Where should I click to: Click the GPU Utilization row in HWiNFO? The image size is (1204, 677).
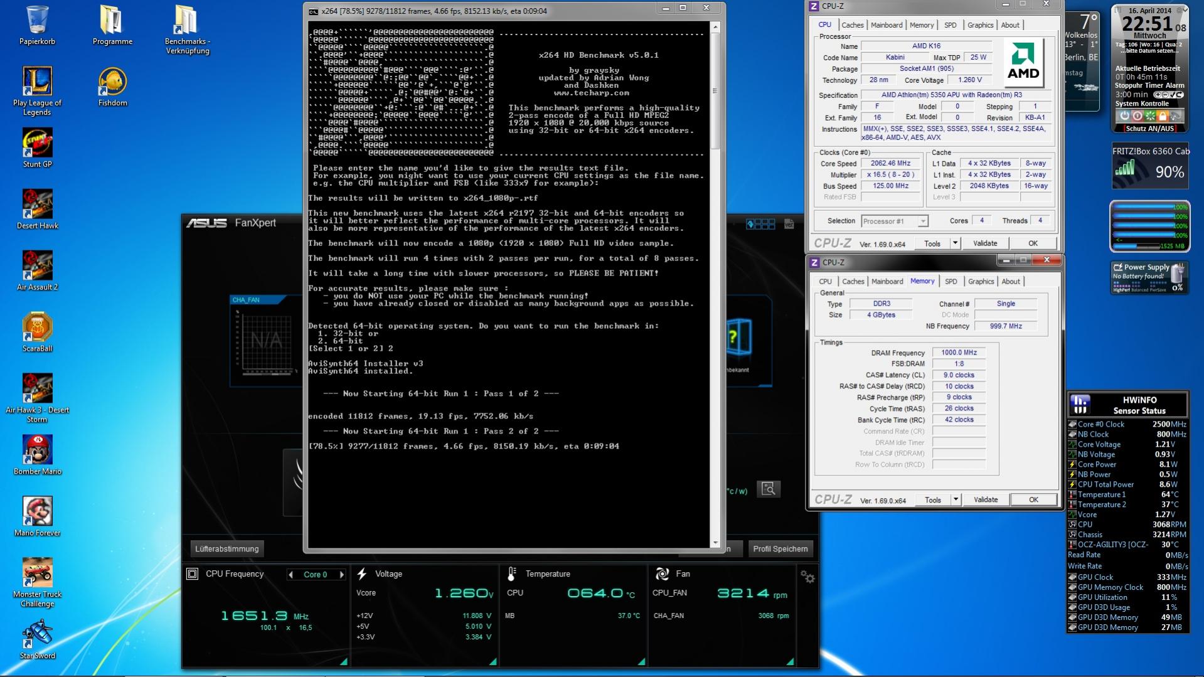coord(1127,597)
